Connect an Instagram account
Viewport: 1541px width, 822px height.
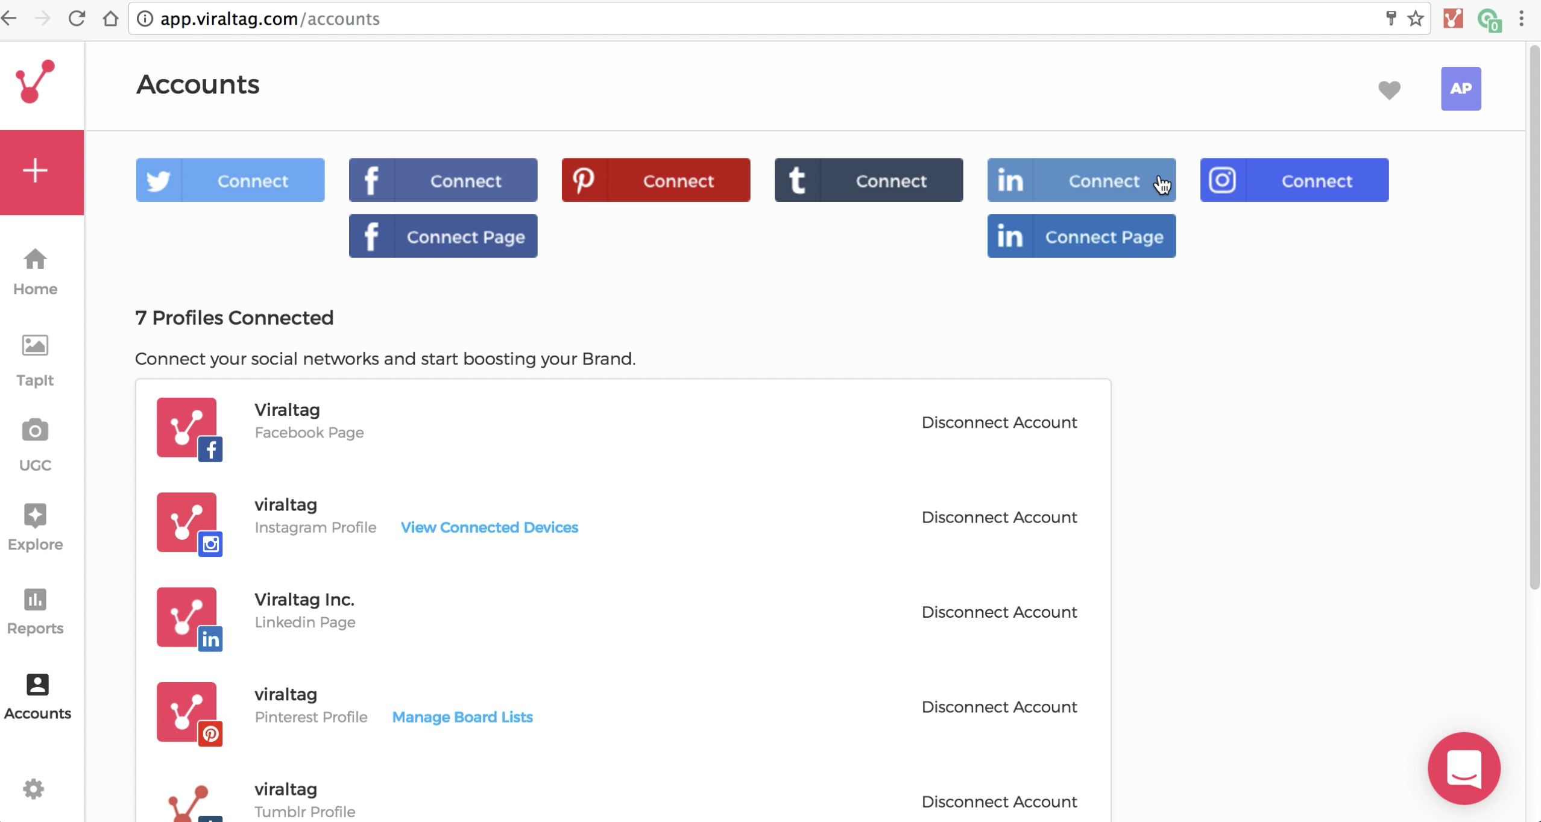pos(1294,180)
